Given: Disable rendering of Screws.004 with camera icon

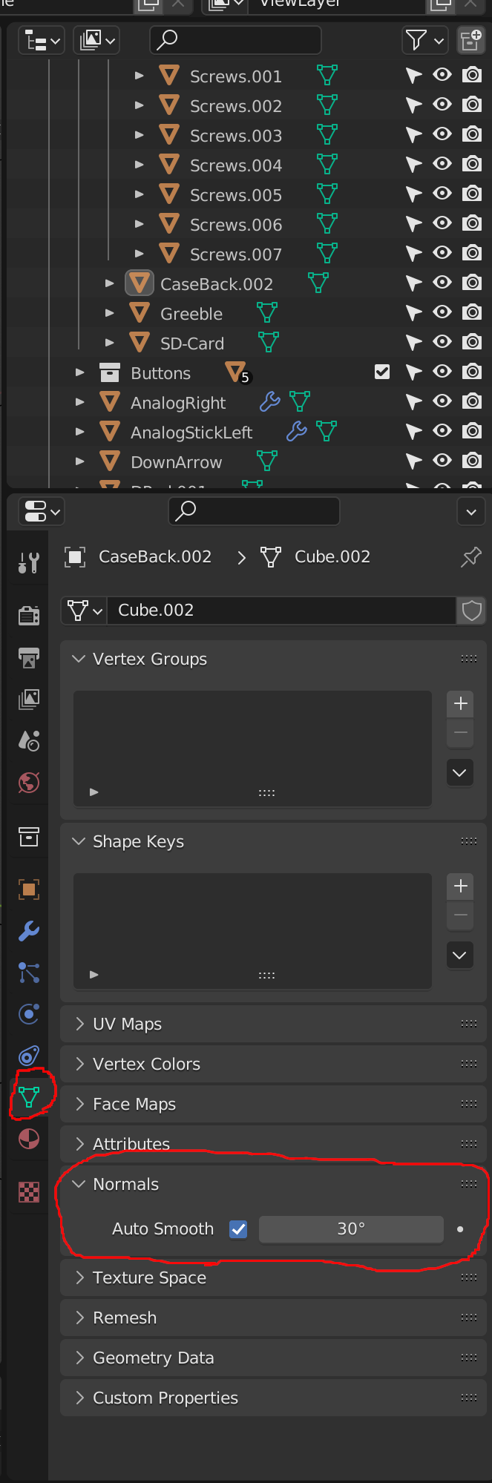Looking at the screenshot, I should click(x=472, y=164).
